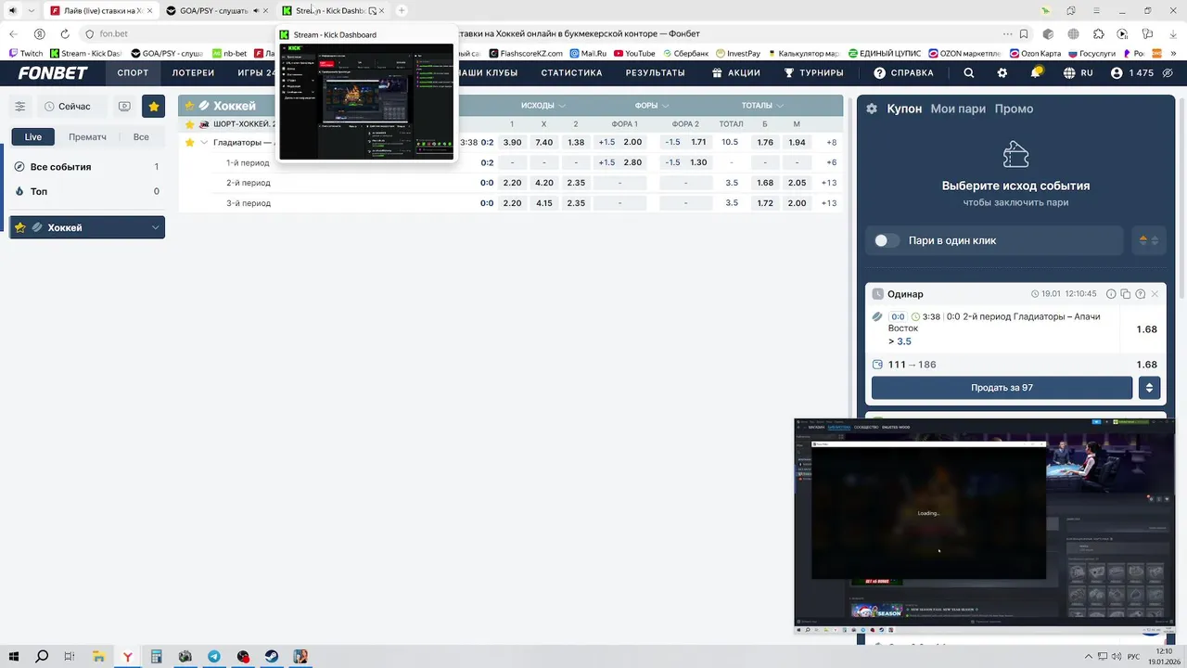Viewport: 1187px width, 668px height.
Task: Select odds 3.90 for main match outcome 1
Action: [512, 143]
